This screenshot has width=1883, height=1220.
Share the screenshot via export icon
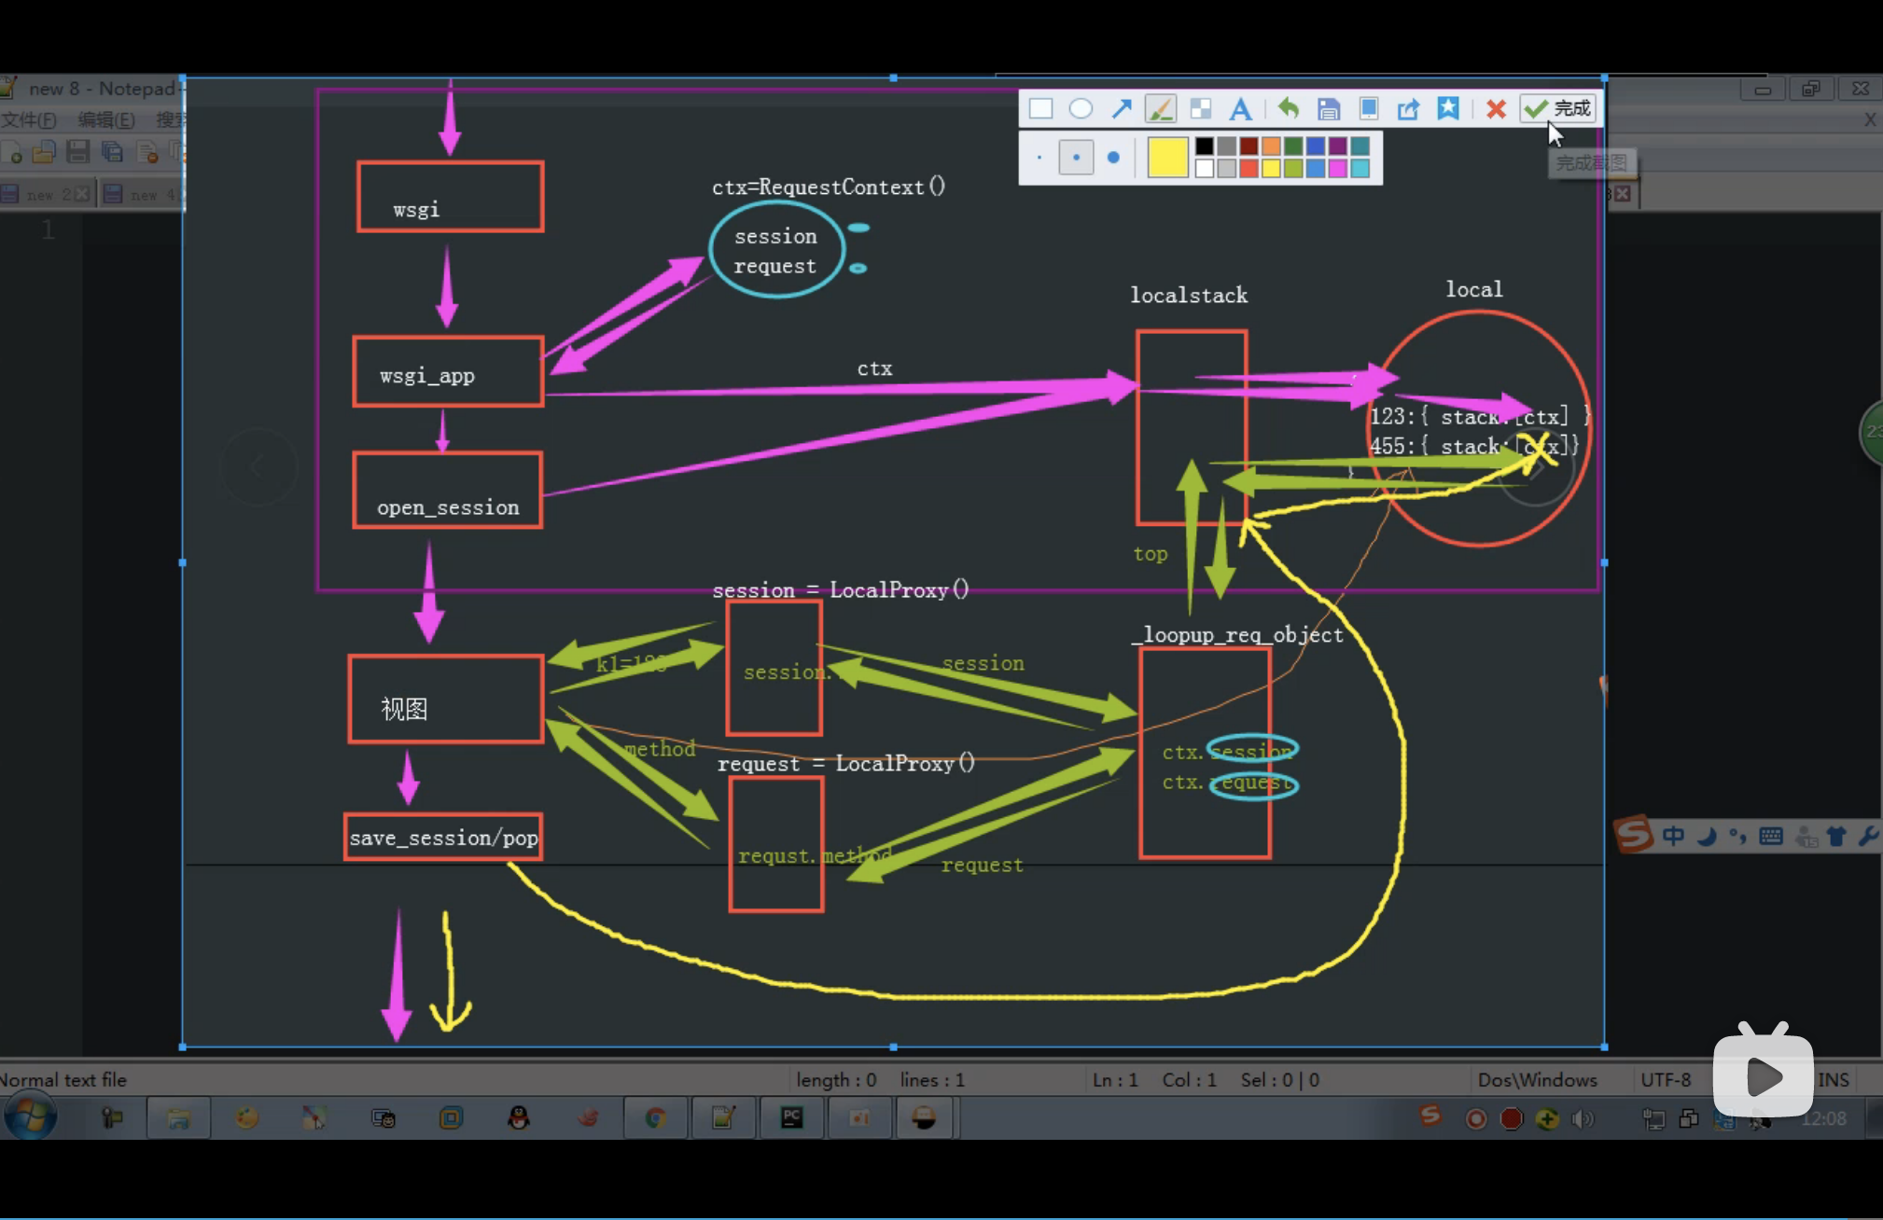point(1408,109)
